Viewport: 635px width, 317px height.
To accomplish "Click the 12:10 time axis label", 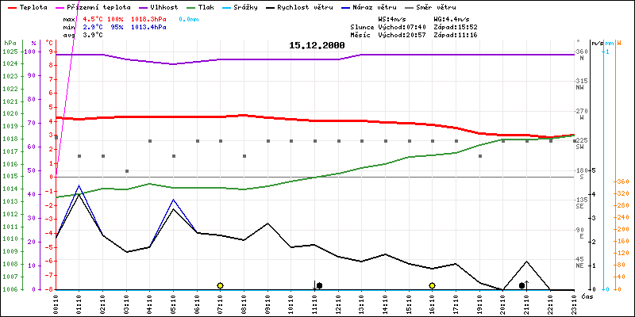I will pos(338,304).
